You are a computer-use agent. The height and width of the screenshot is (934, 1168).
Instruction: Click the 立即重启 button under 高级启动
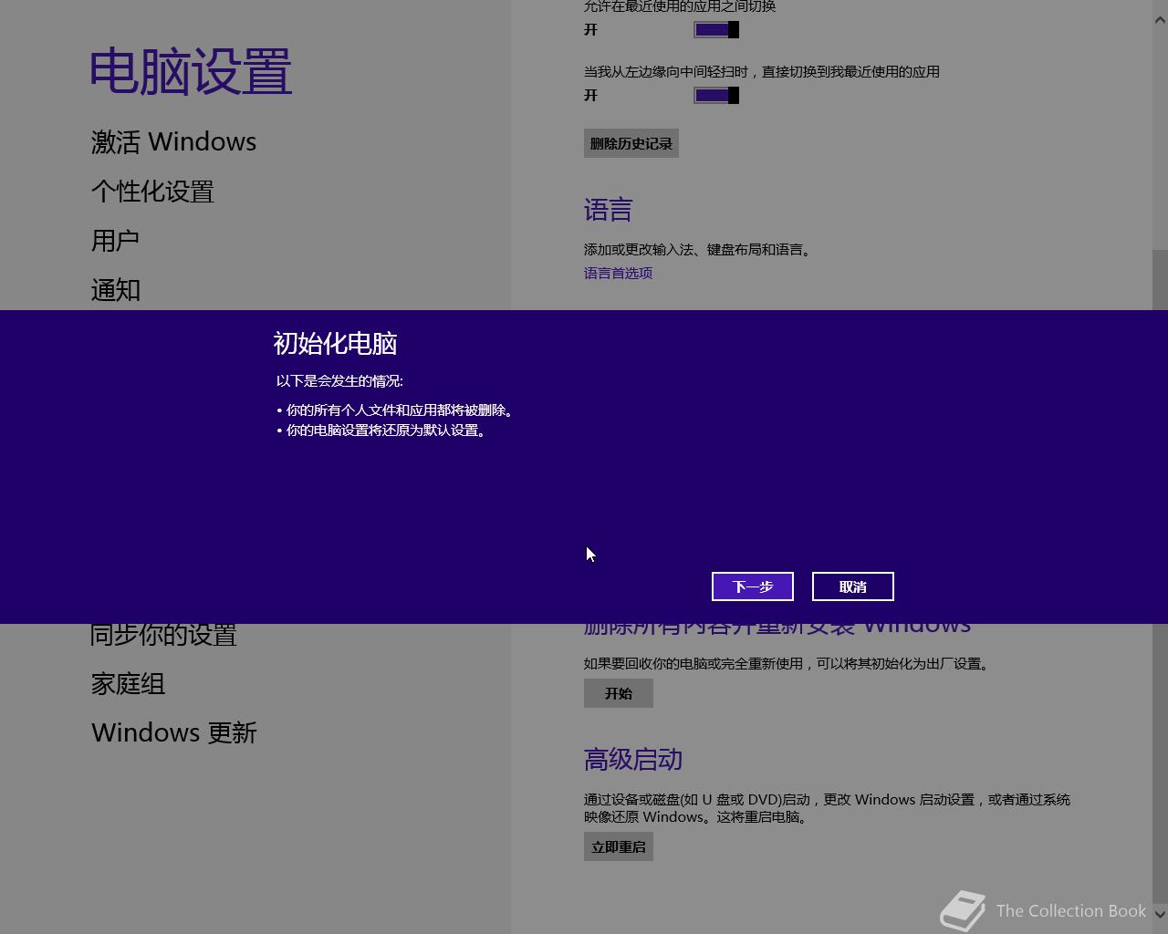tap(619, 846)
